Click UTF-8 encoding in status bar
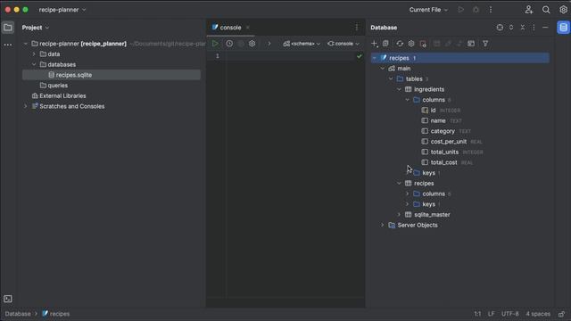This screenshot has height=321, width=571. tap(509, 314)
